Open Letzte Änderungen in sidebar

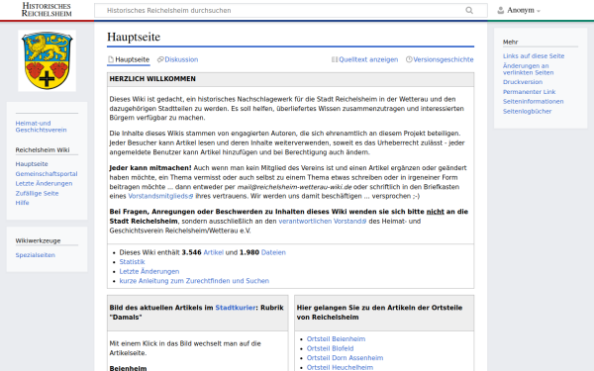pyautogui.click(x=44, y=183)
